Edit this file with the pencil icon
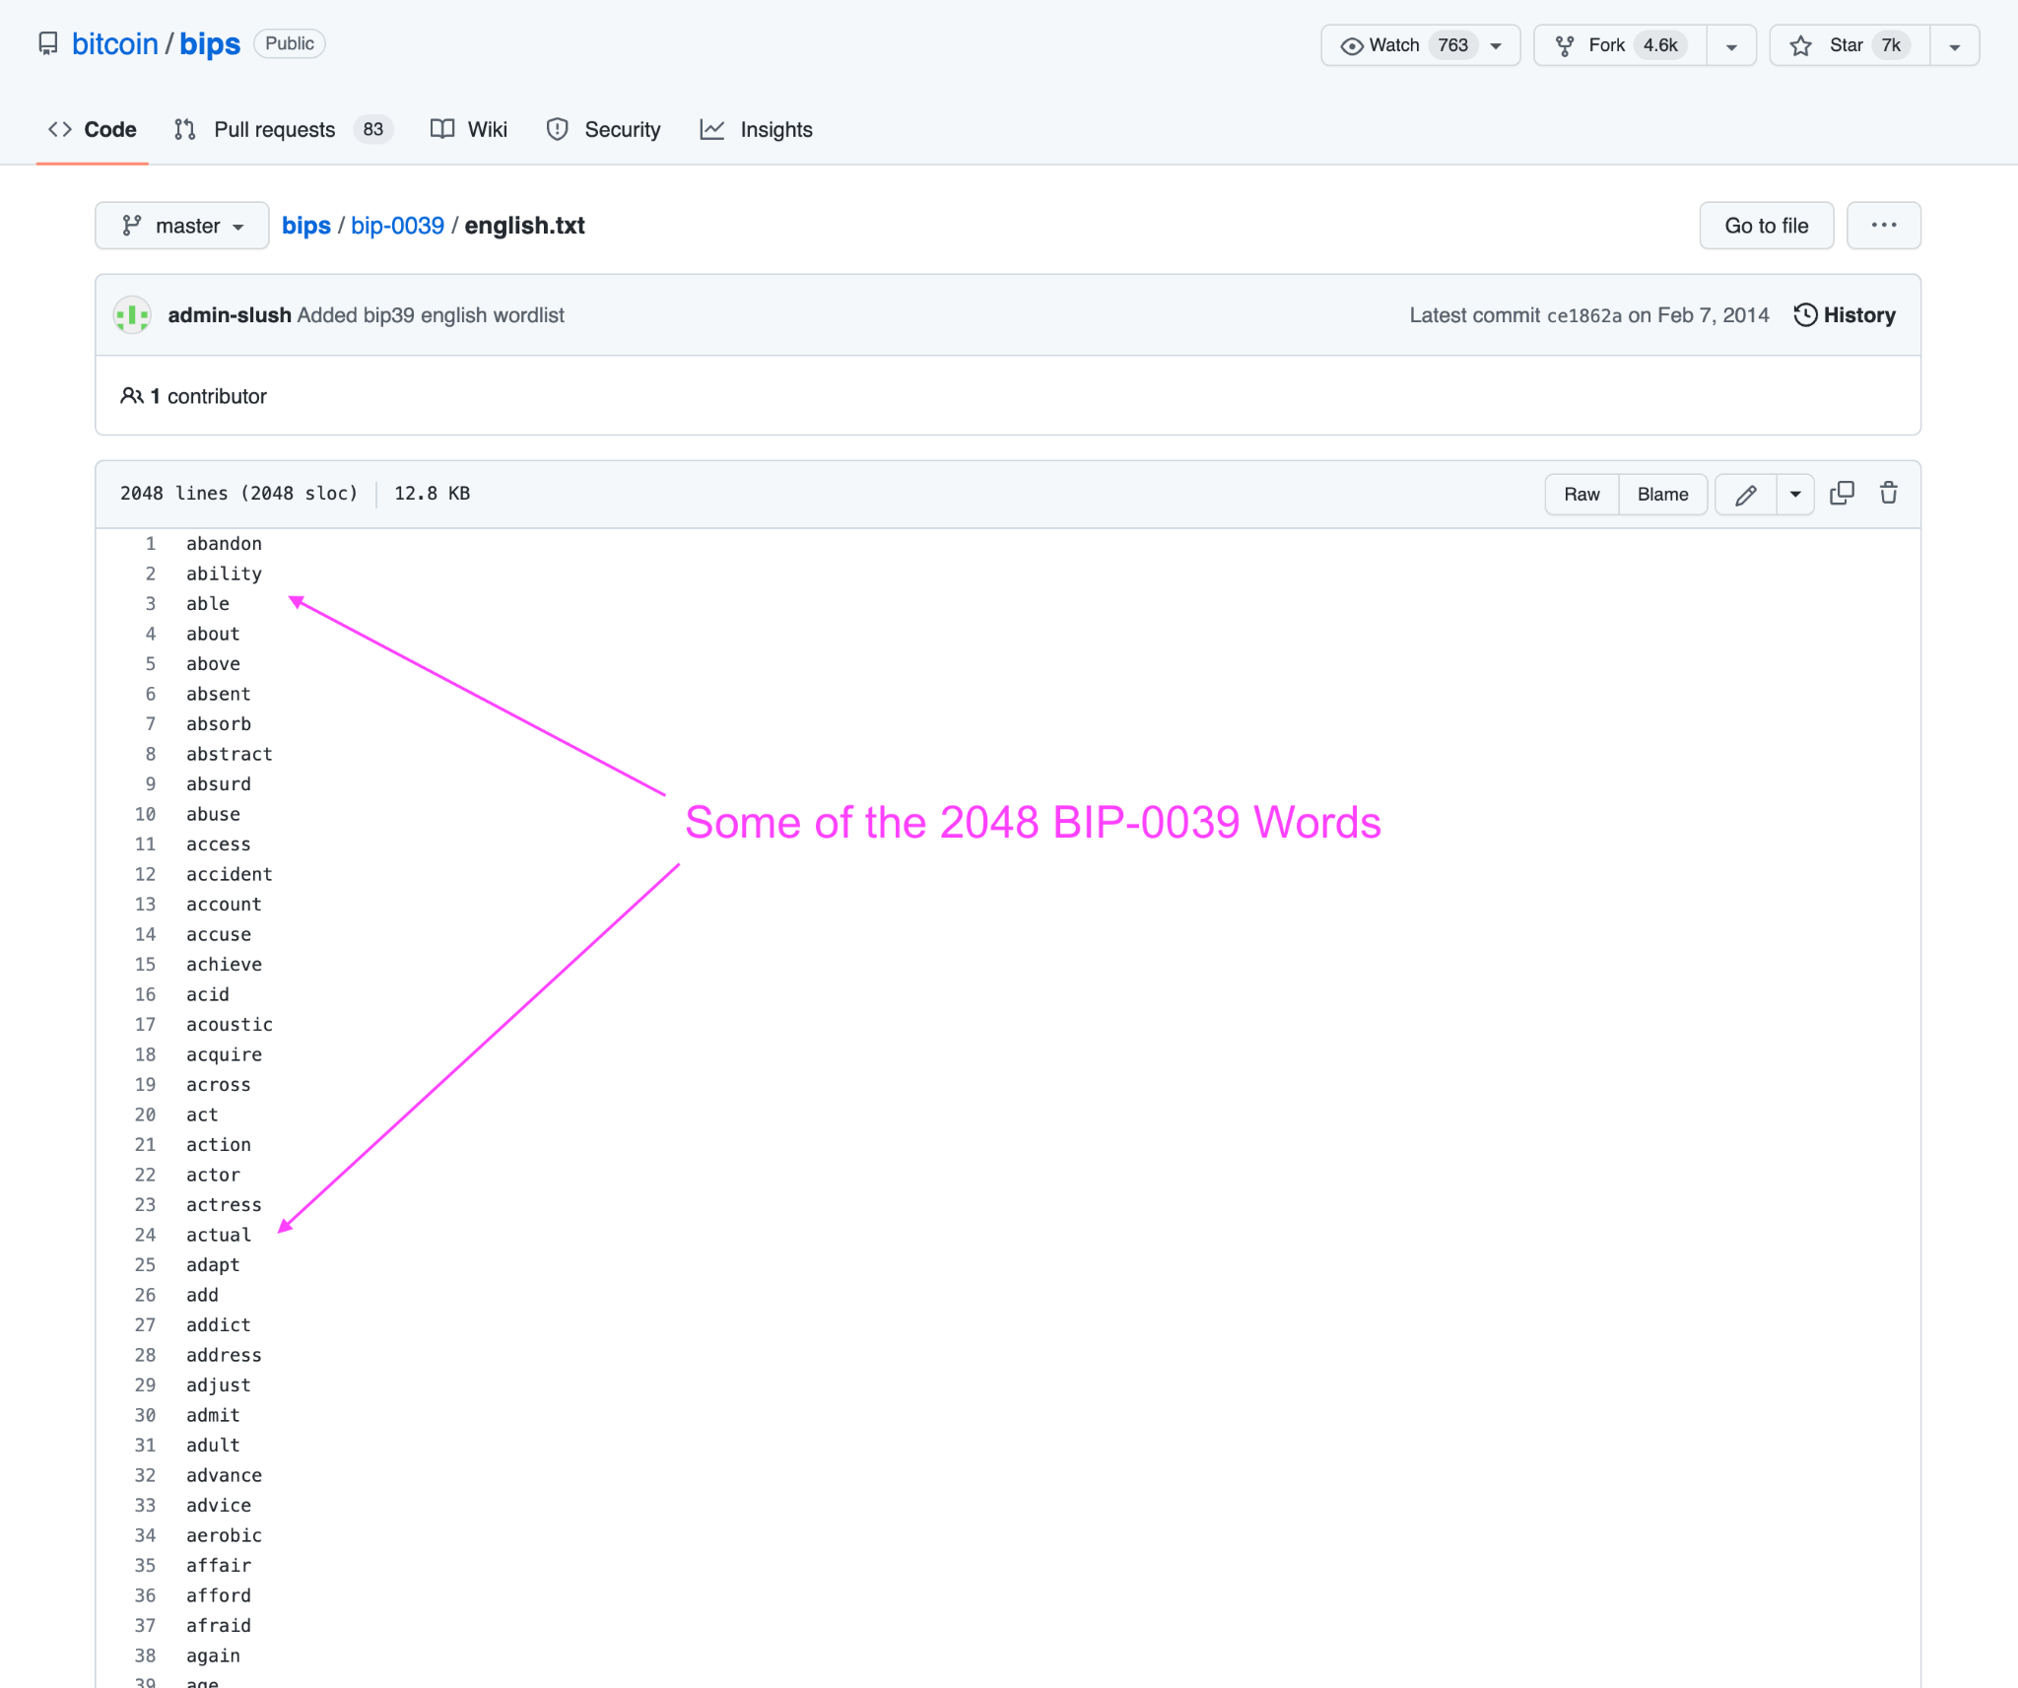This screenshot has width=2018, height=1688. [1745, 495]
